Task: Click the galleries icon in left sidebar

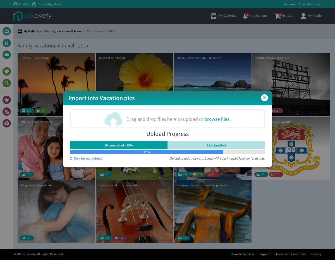Action: (x=7, y=31)
